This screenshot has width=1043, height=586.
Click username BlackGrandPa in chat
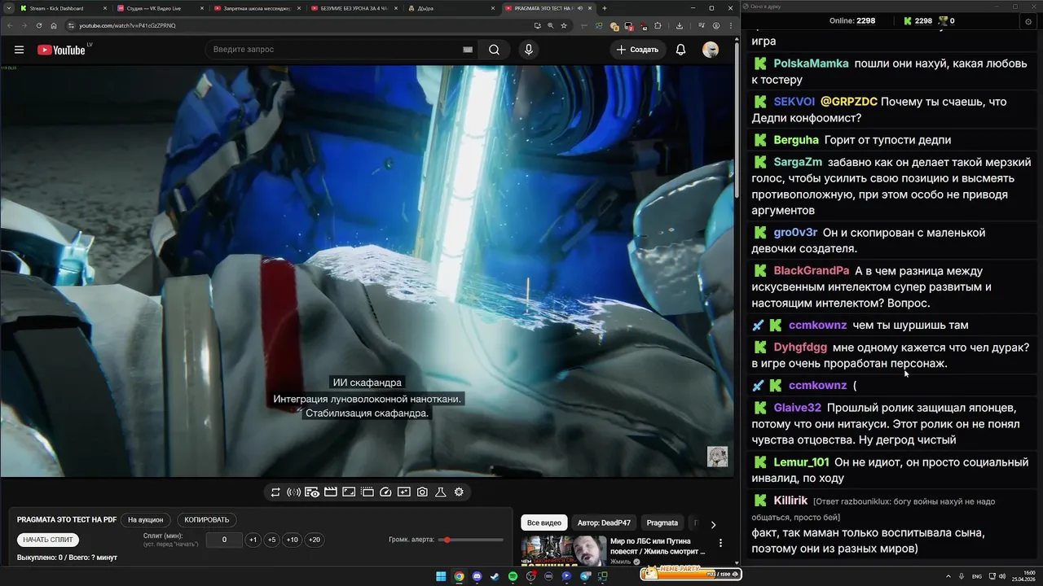(x=812, y=271)
